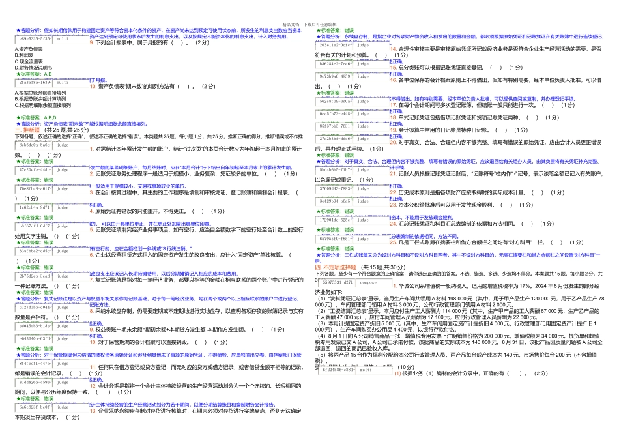Click the ID field reading 27a2b3bf-dde6-
The width and height of the screenshot is (619, 438).
pyautogui.click(x=334, y=139)
